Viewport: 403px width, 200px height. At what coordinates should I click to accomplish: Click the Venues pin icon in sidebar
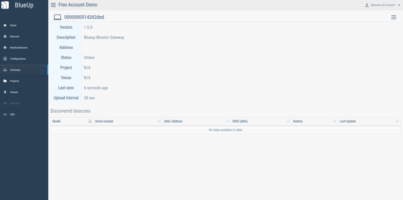5,92
